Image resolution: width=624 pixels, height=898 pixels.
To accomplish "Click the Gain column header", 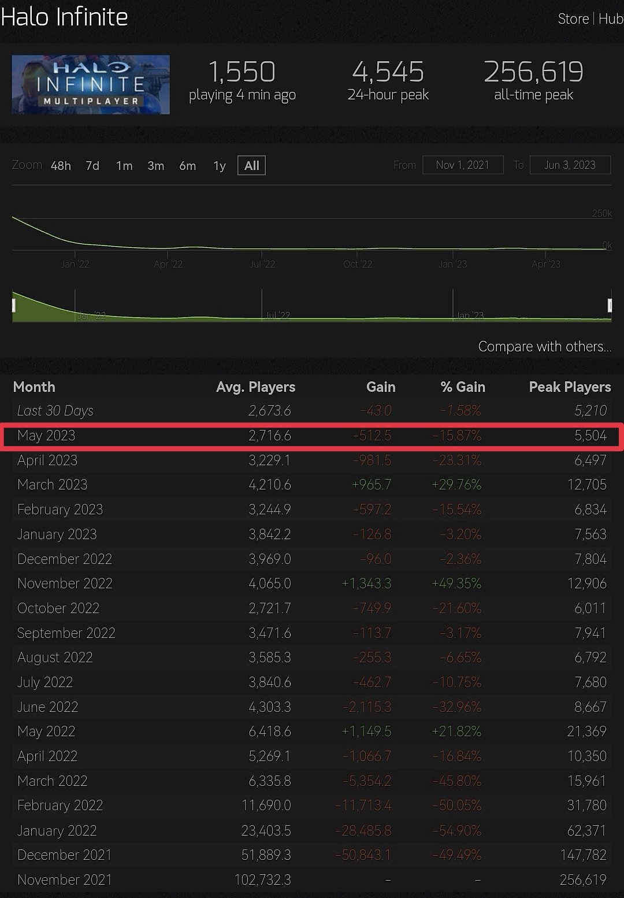I will (x=381, y=387).
